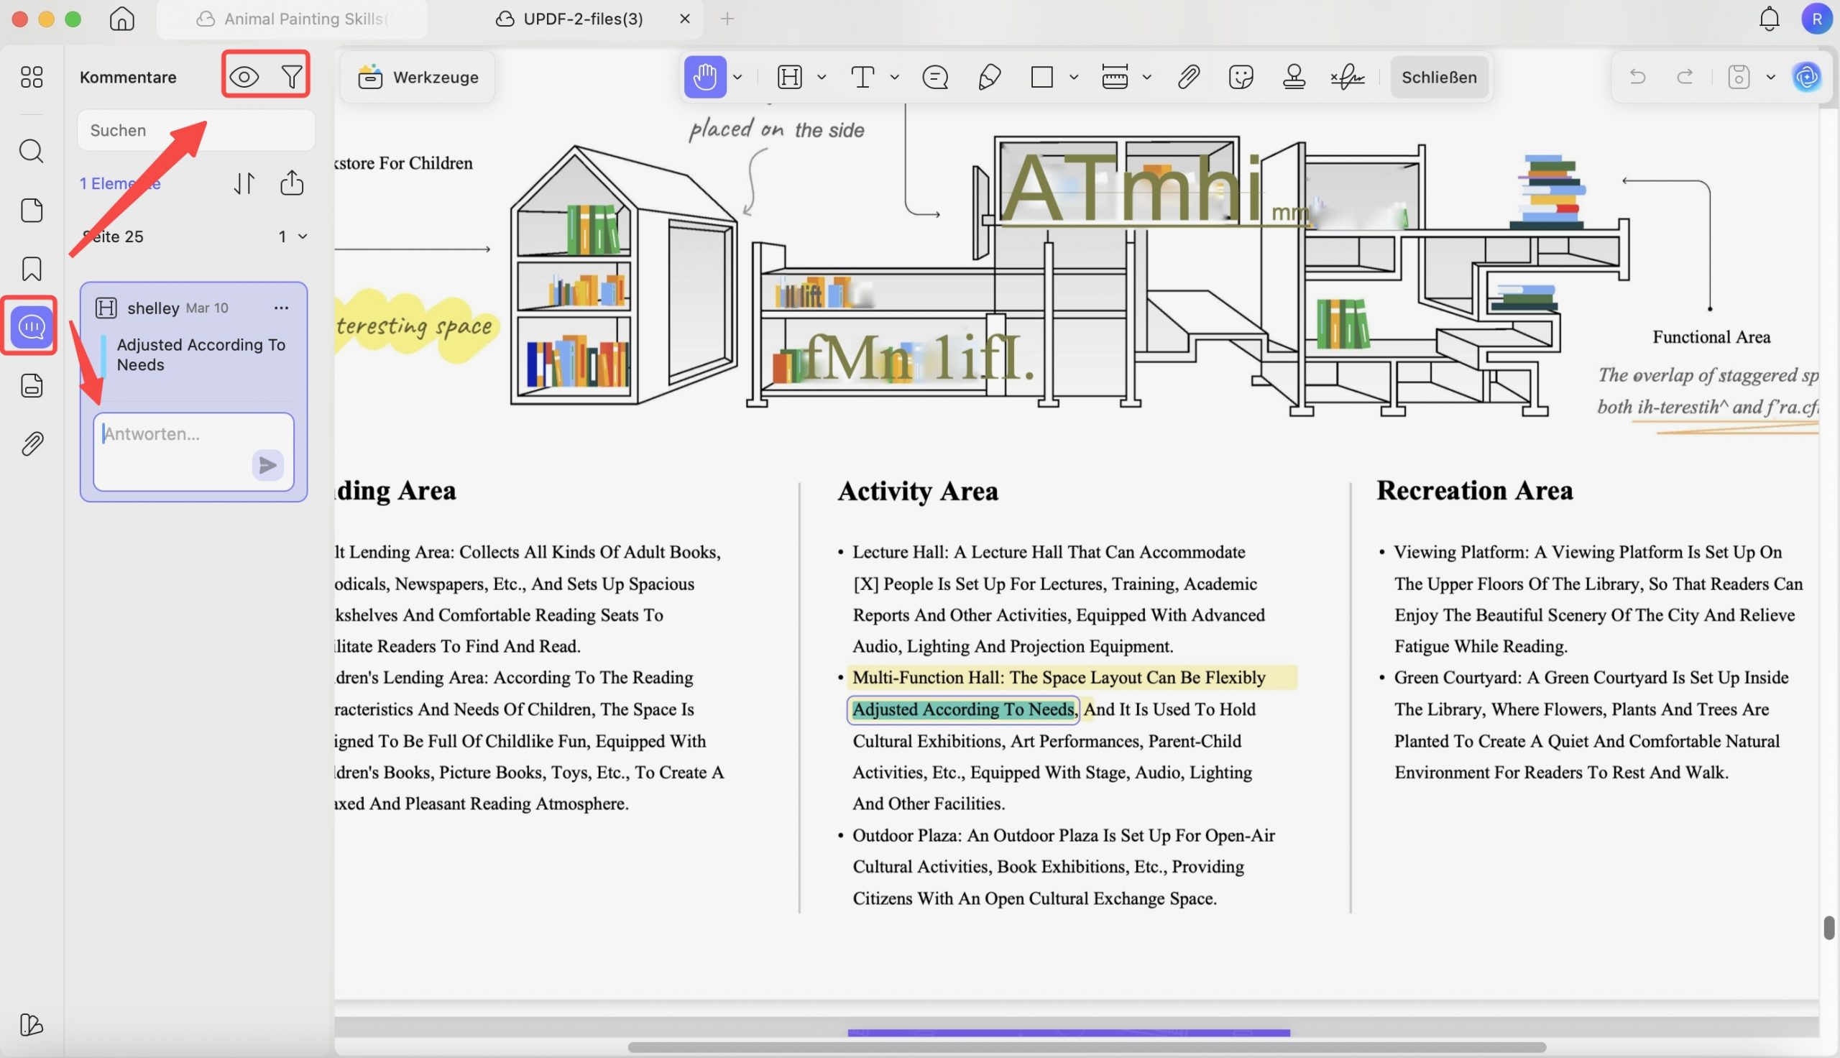Open the search magnifier sidebar icon

31,151
